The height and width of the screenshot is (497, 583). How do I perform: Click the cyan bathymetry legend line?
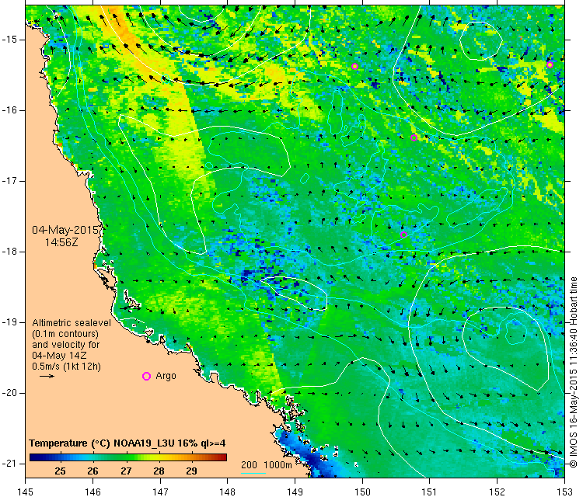[x=253, y=473]
